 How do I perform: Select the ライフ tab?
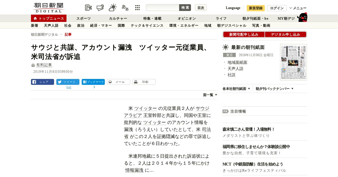pos(221,19)
